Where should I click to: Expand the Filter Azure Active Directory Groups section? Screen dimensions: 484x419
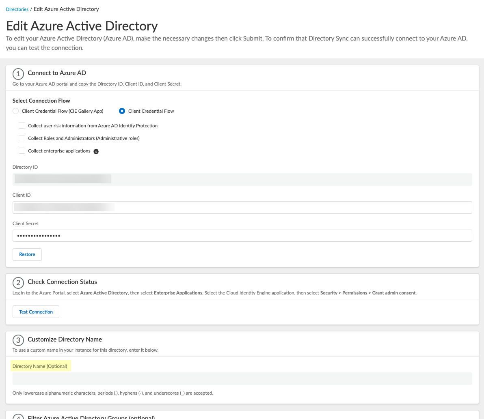[90, 417]
